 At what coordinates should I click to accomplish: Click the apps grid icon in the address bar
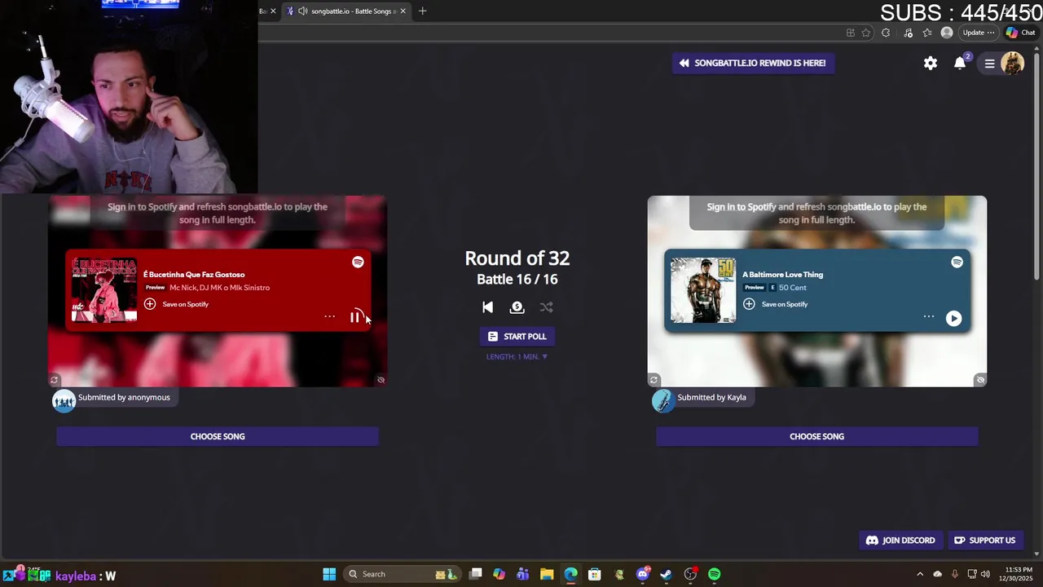(x=850, y=33)
